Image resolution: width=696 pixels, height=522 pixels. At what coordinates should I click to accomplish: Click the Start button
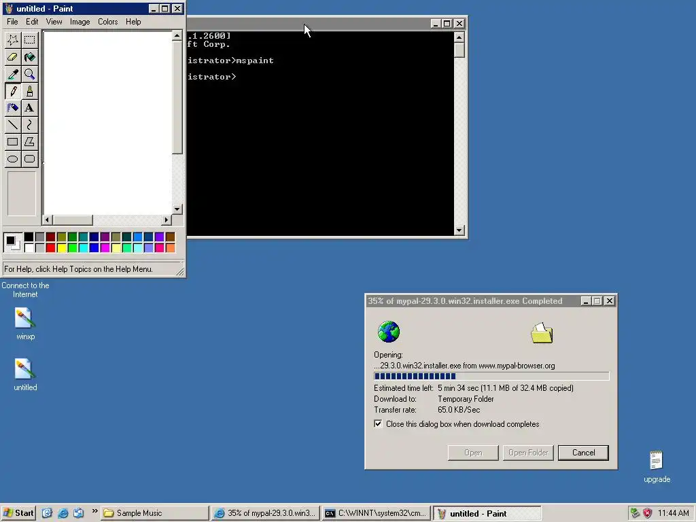tap(18, 513)
